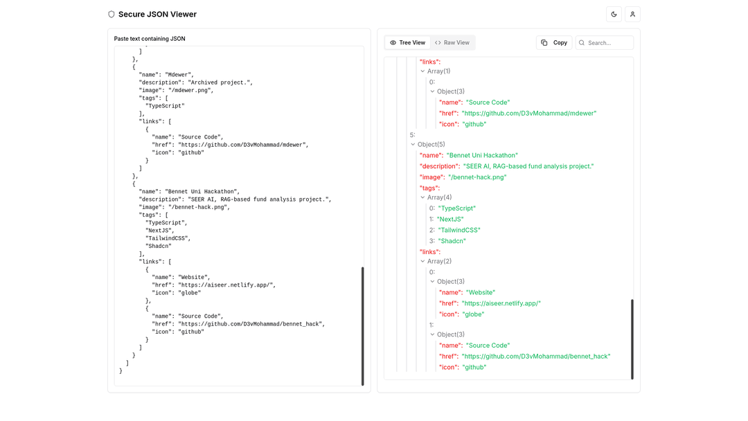Click the magnifier icon in the search box
The width and height of the screenshot is (748, 421).
(x=581, y=42)
